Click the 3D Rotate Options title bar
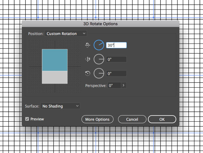The width and height of the screenshot is (203, 153). tap(101, 24)
